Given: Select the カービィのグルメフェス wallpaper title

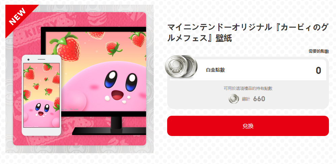Looking at the screenshot, I should click(x=248, y=33).
